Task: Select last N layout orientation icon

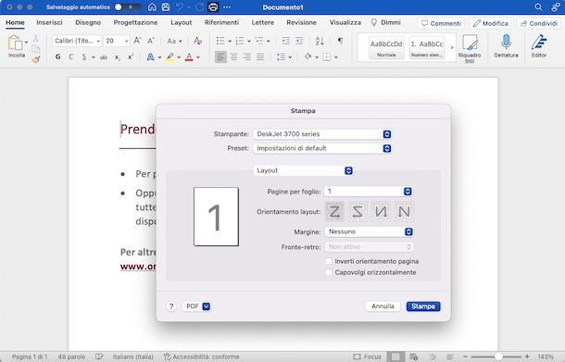Action: click(x=404, y=211)
